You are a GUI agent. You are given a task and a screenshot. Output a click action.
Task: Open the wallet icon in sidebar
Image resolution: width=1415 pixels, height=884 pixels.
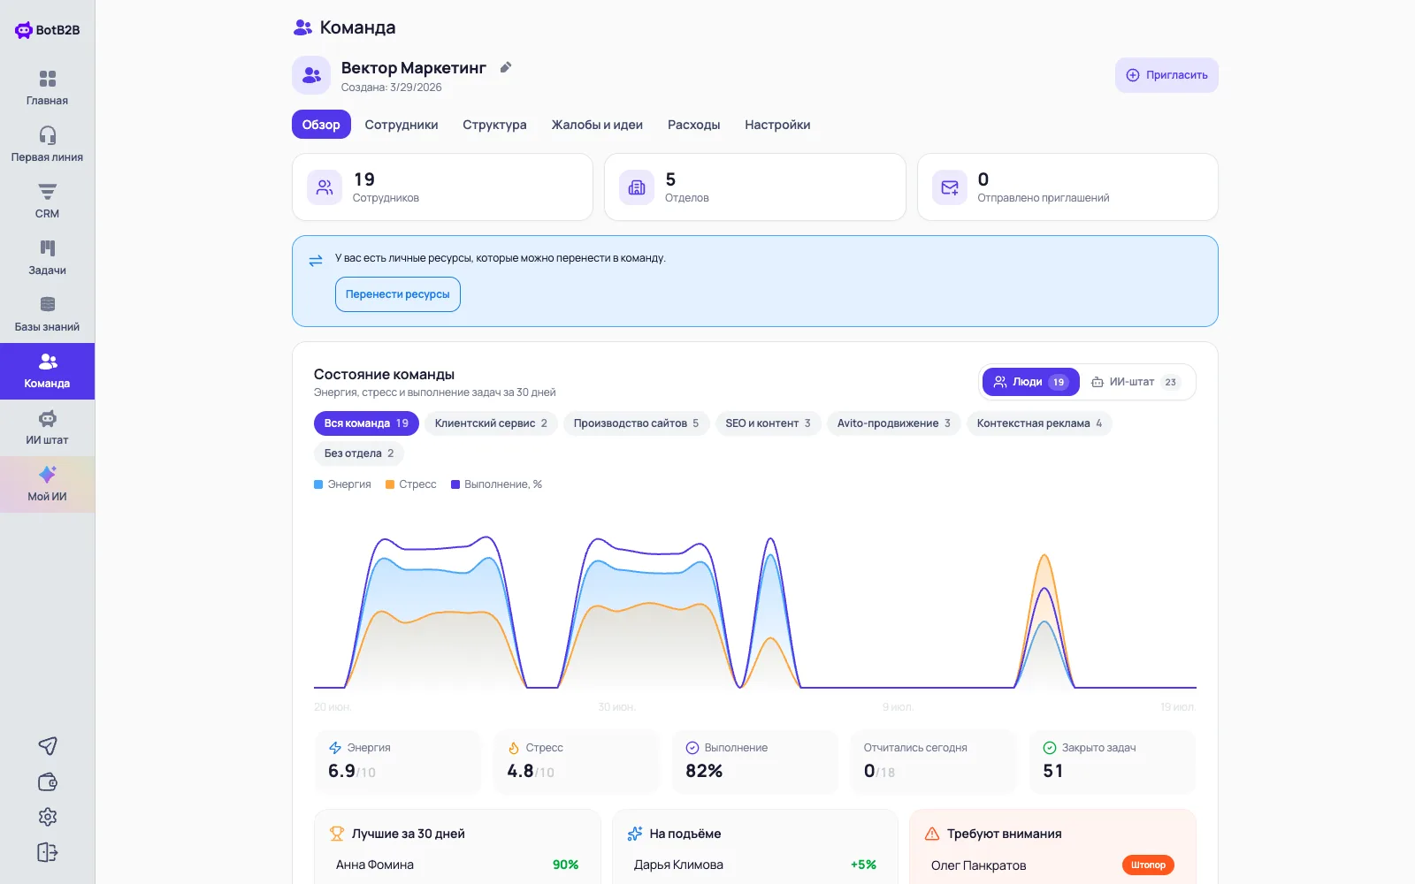click(x=48, y=781)
